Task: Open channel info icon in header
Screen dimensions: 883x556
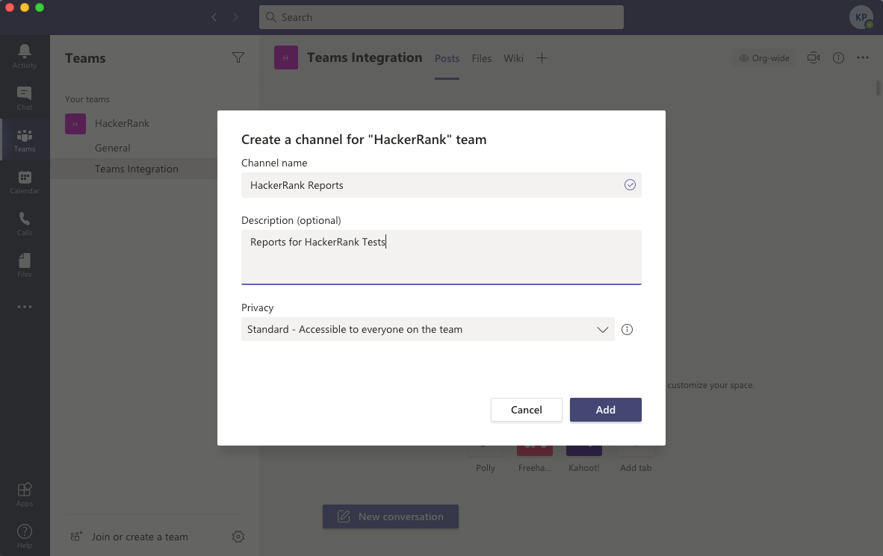Action: 838,58
